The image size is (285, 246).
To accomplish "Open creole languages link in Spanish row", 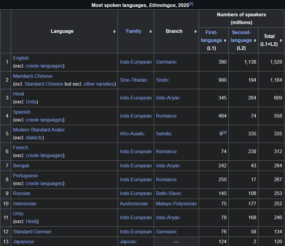I will [x=44, y=120].
